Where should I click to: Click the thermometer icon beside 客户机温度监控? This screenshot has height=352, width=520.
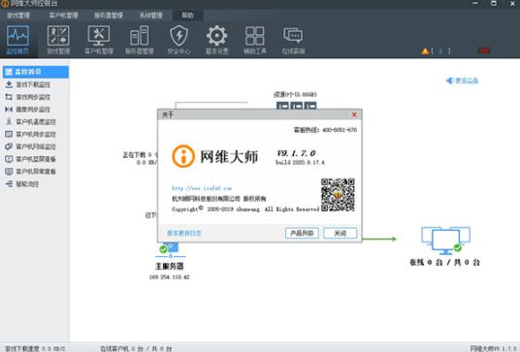click(9, 121)
